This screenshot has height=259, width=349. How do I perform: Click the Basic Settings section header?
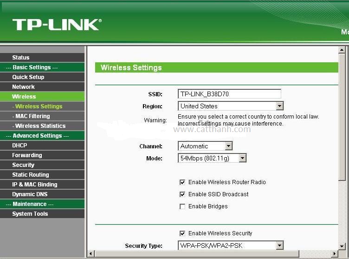click(42, 67)
